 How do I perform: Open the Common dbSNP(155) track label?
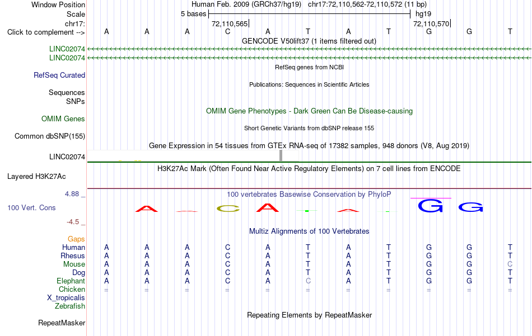[x=50, y=136]
